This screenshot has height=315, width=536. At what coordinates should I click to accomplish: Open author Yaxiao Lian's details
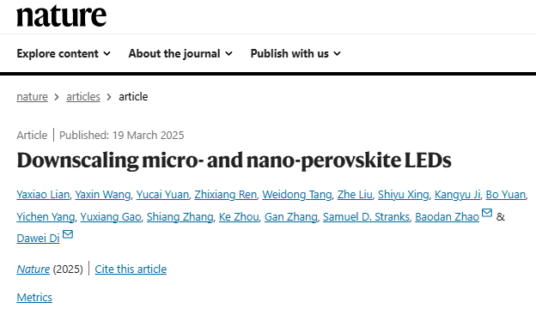pyautogui.click(x=43, y=195)
